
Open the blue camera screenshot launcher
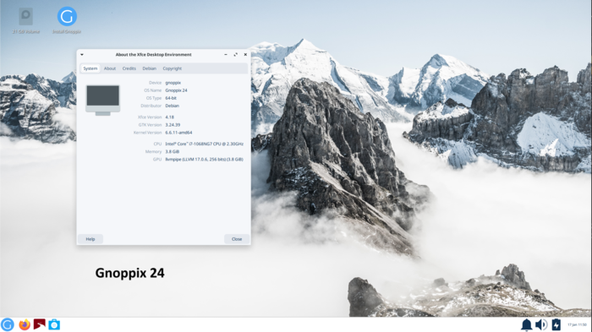[54, 324]
